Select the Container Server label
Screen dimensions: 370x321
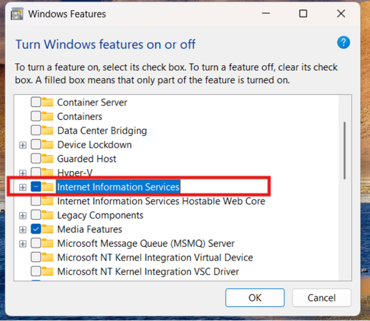coord(92,102)
